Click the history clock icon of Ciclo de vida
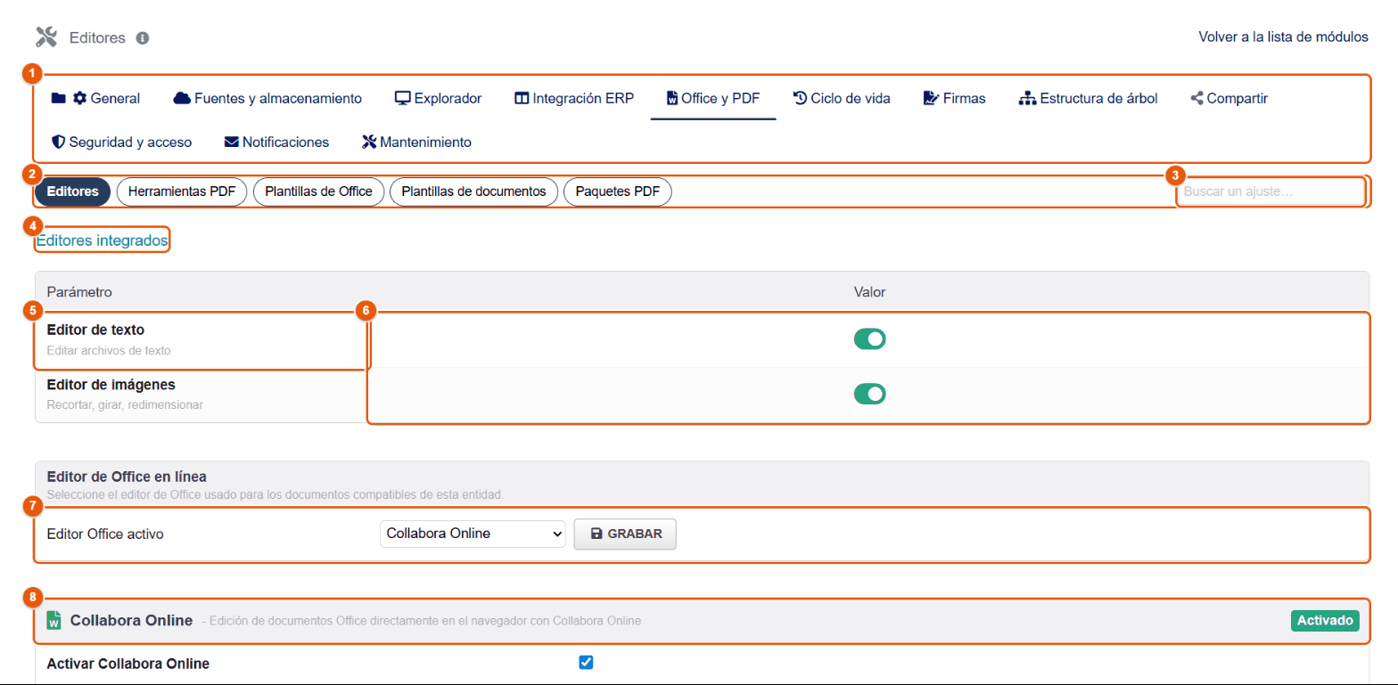Image resolution: width=1398 pixels, height=685 pixels. point(800,98)
